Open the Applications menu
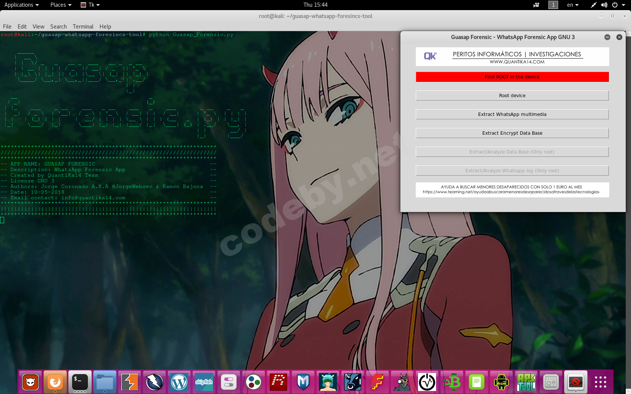631x394 pixels. [x=19, y=5]
